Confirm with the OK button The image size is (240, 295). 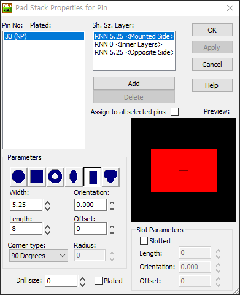tap(212, 30)
